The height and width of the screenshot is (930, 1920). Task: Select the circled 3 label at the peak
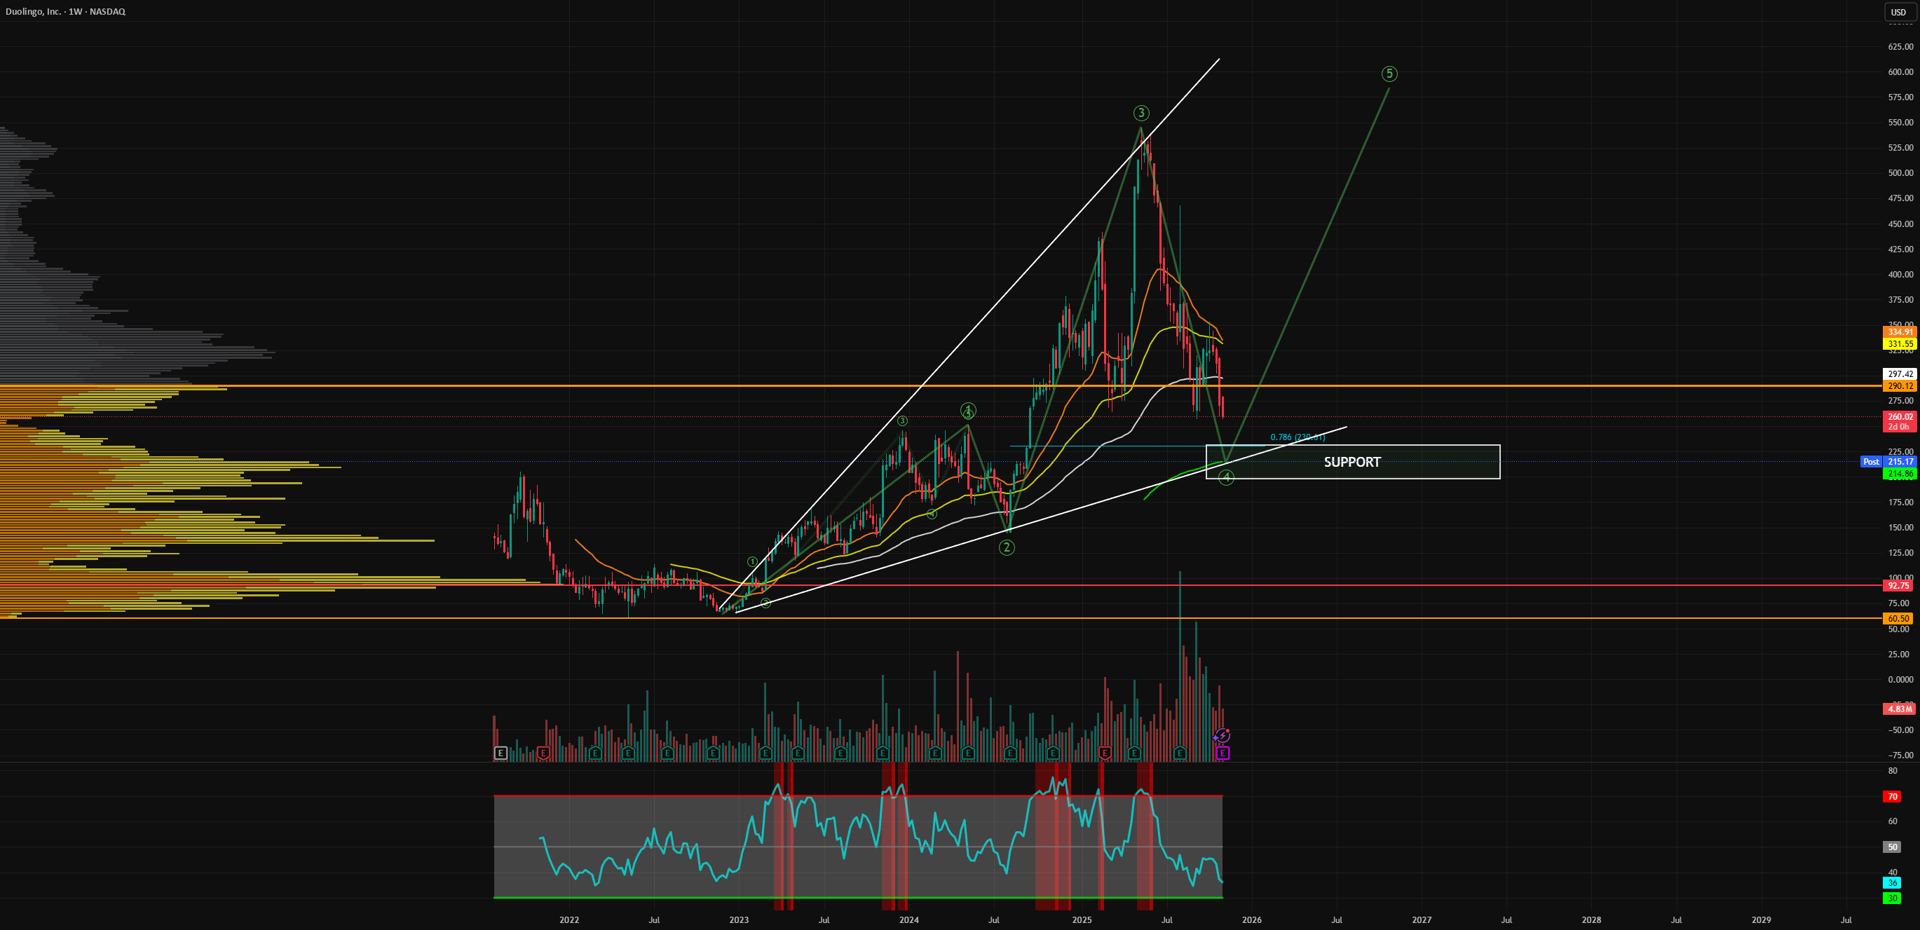tap(1141, 114)
